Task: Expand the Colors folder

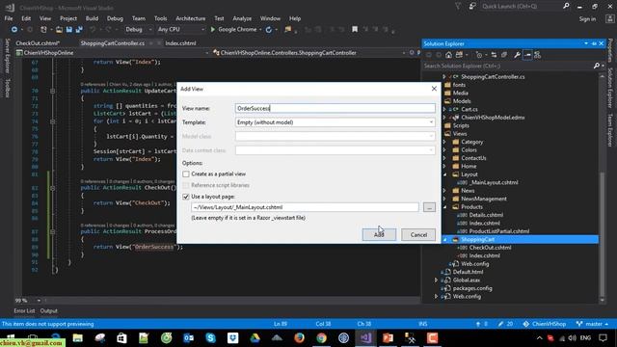Action: click(444, 150)
